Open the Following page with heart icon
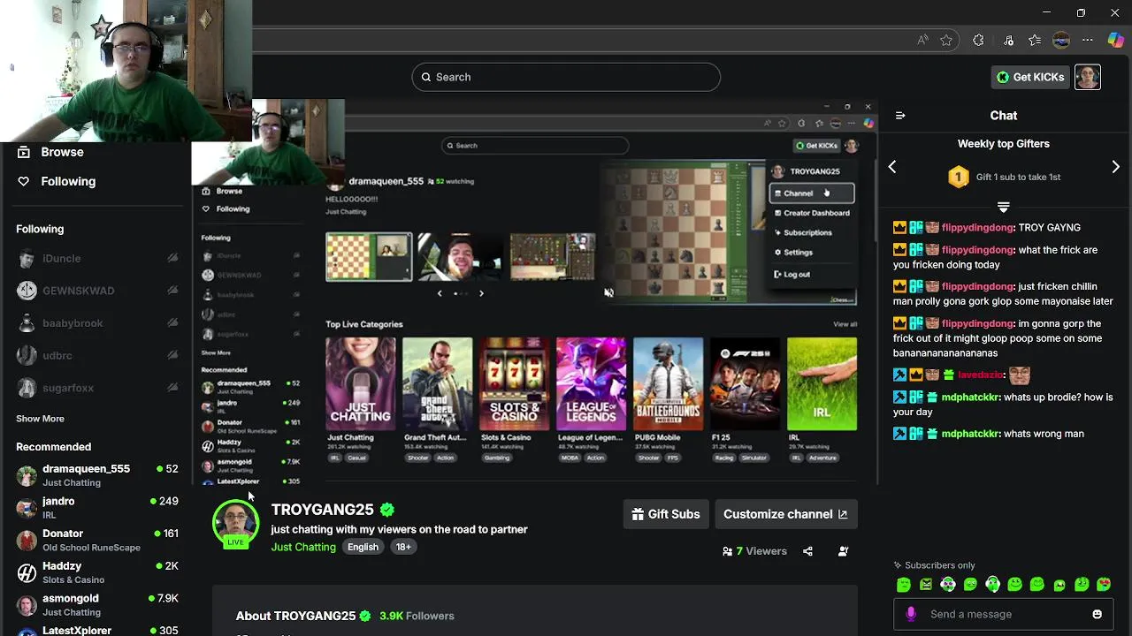 [57, 181]
